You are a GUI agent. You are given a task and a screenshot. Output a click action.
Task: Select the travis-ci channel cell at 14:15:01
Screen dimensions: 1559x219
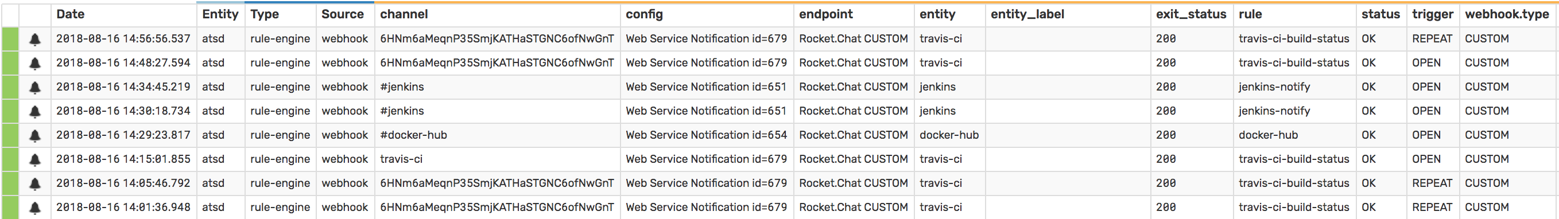(401, 159)
